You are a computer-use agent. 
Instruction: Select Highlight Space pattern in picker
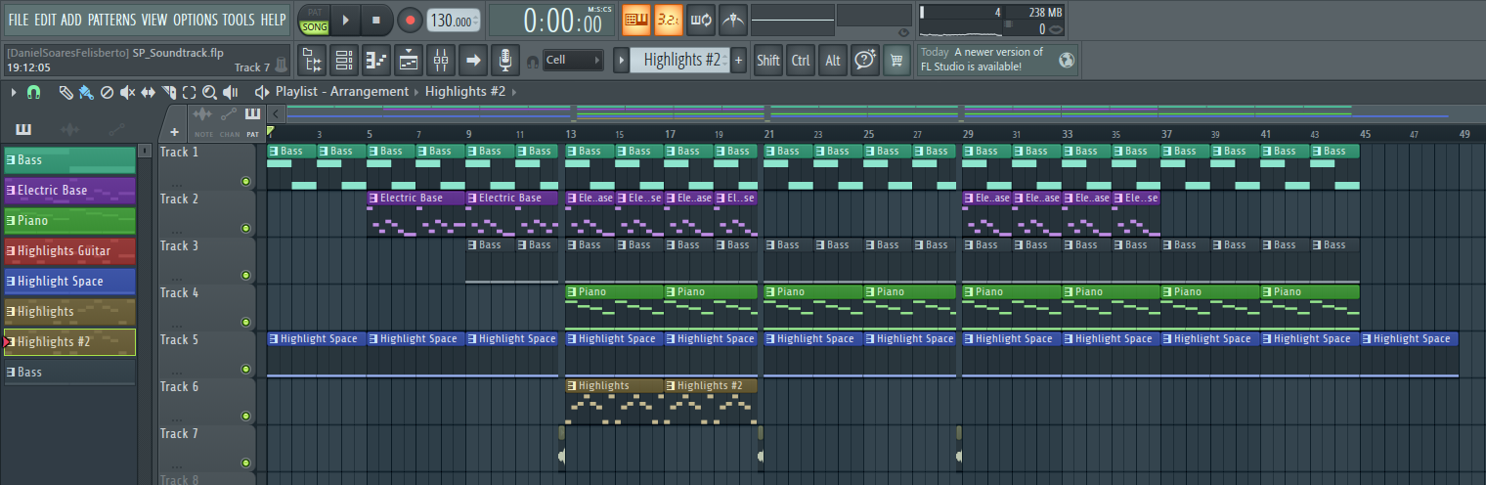click(69, 281)
